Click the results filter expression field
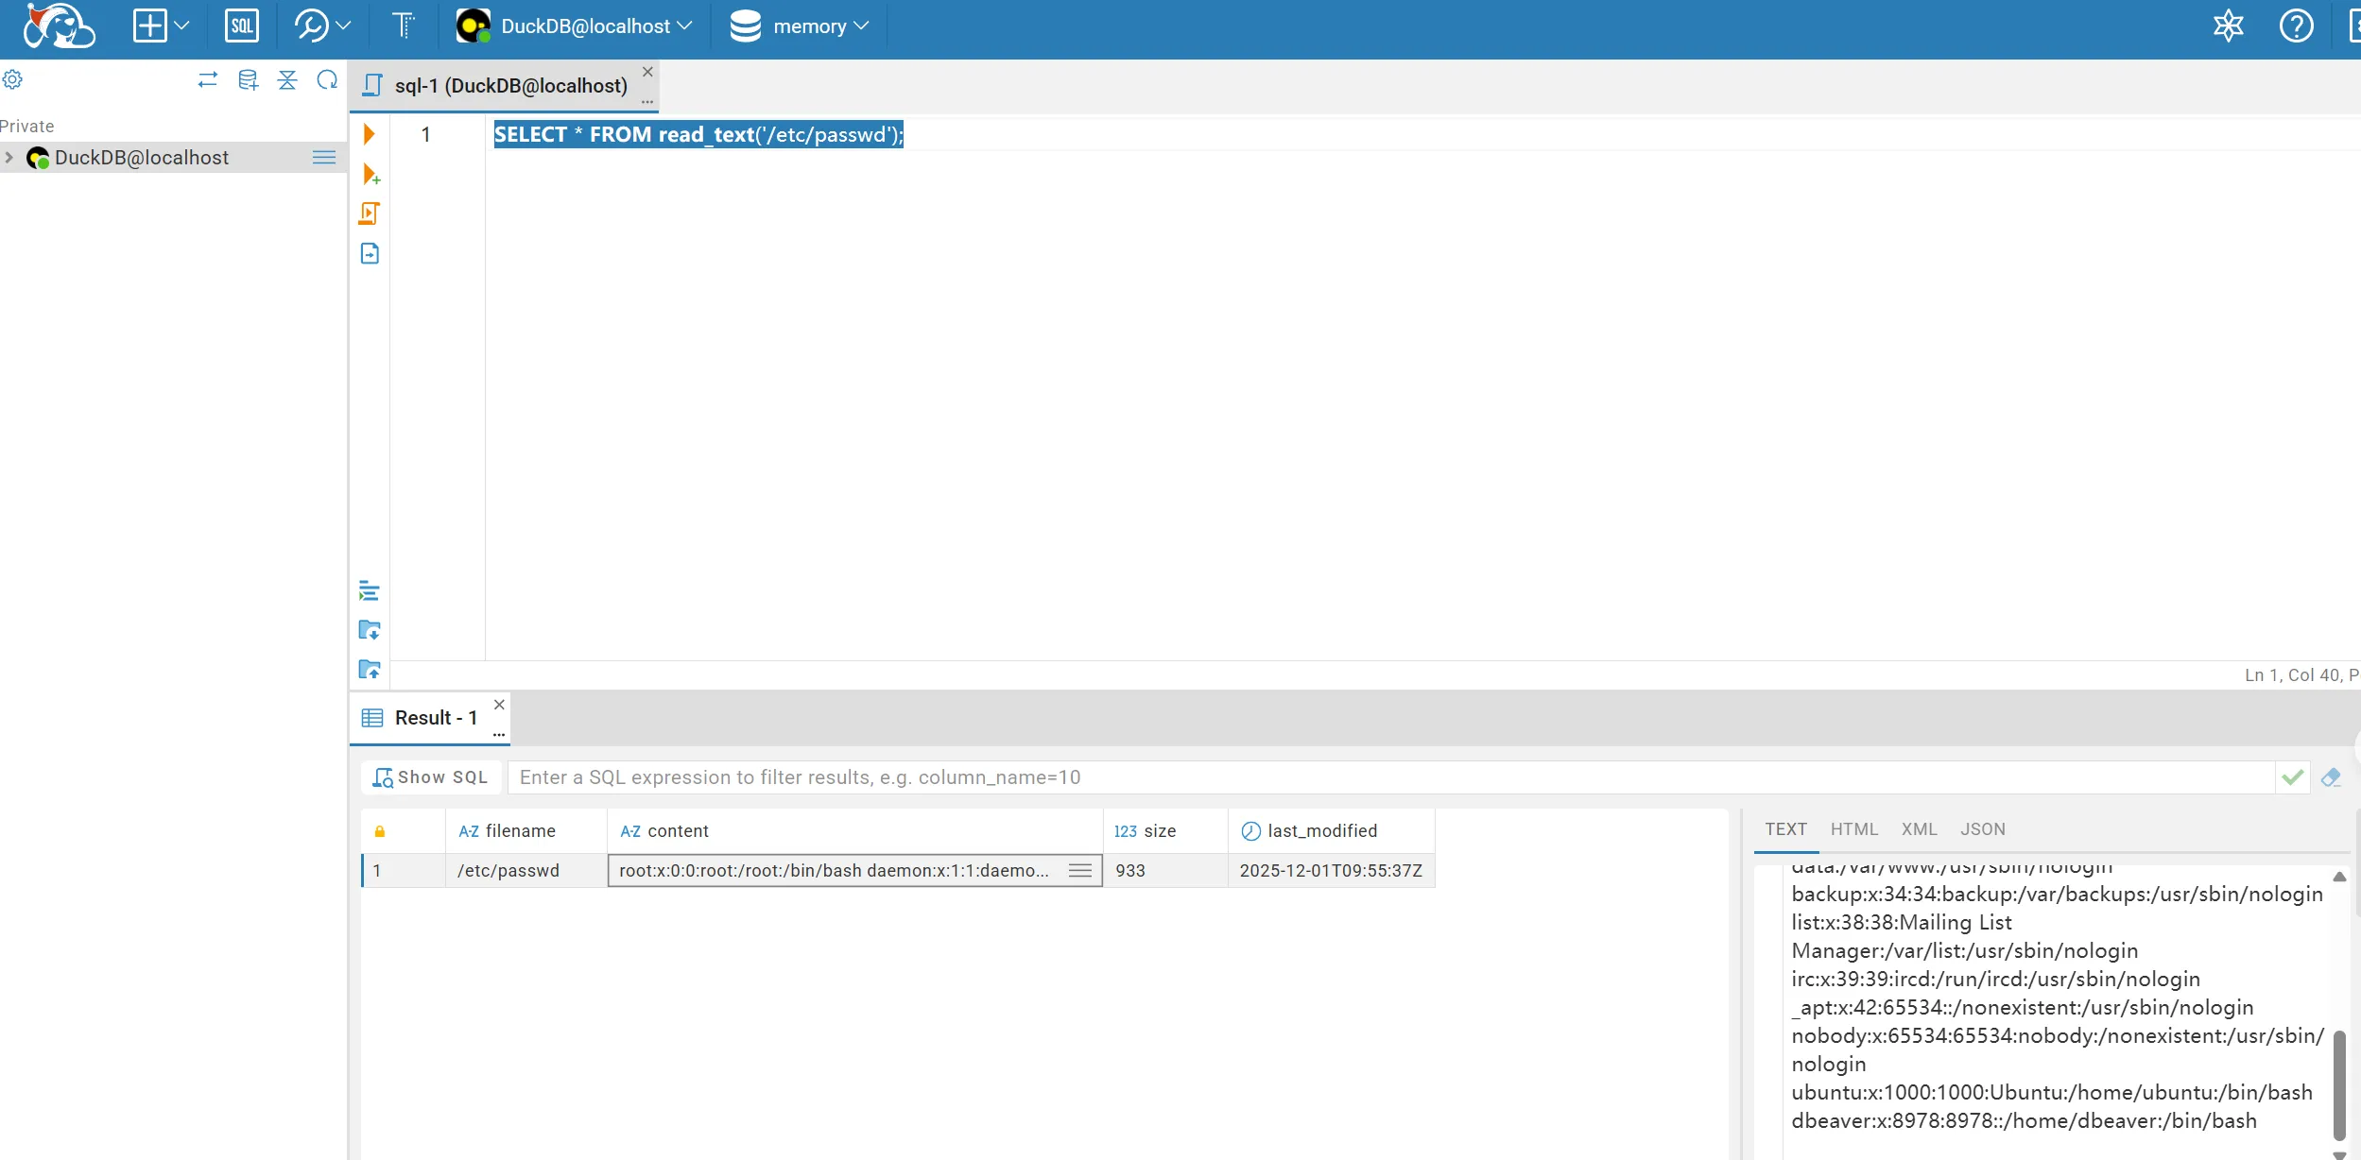 [1389, 777]
